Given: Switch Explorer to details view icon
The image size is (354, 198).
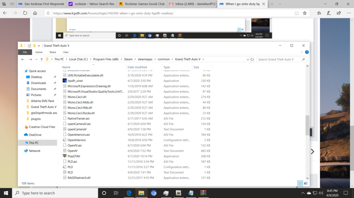Looking at the screenshot, I should (300, 184).
